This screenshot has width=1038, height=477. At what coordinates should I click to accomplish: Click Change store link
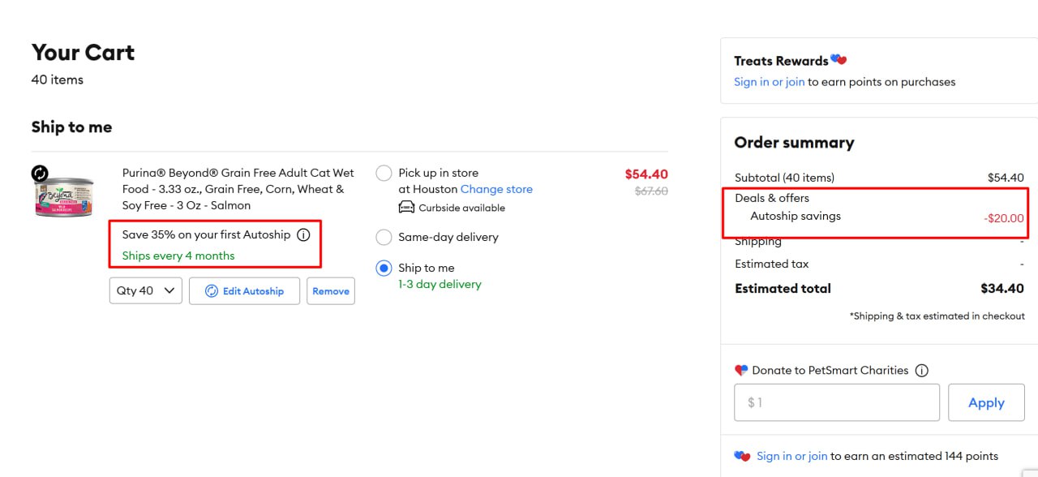tap(496, 189)
